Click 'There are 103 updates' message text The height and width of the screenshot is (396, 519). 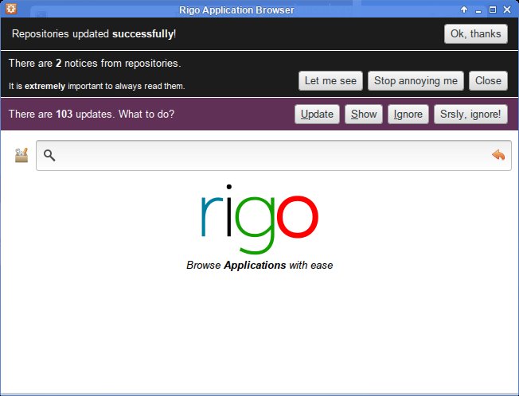click(x=92, y=114)
